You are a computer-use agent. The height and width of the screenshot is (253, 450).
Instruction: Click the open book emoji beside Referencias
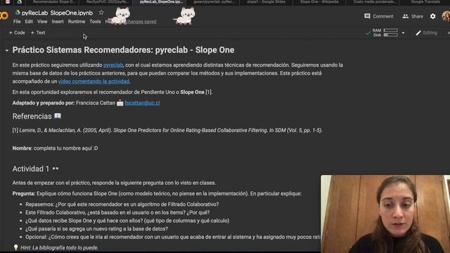(58, 116)
